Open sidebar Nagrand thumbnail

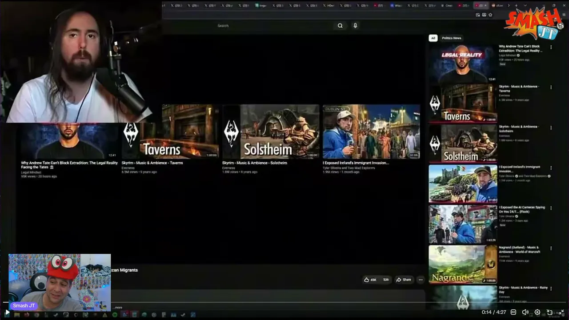tap(463, 264)
